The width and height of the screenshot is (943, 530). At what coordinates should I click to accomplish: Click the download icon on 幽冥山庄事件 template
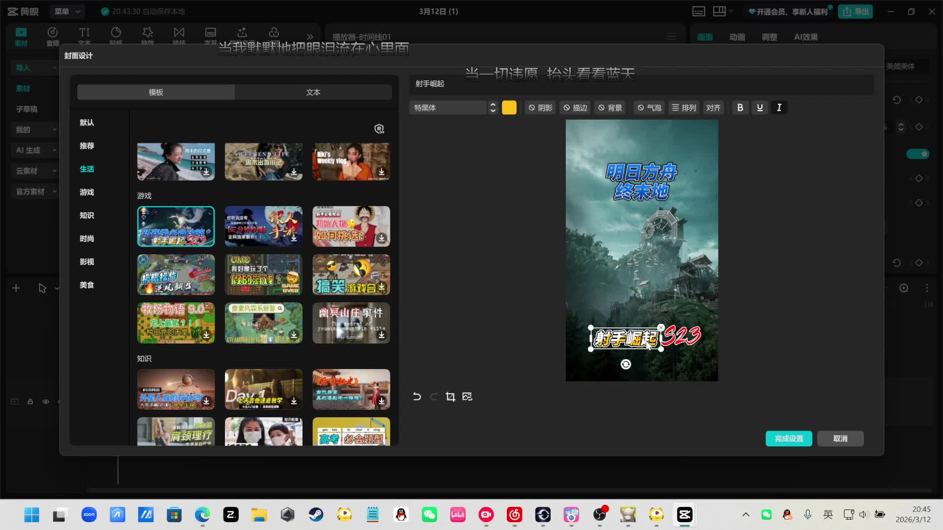click(x=382, y=335)
